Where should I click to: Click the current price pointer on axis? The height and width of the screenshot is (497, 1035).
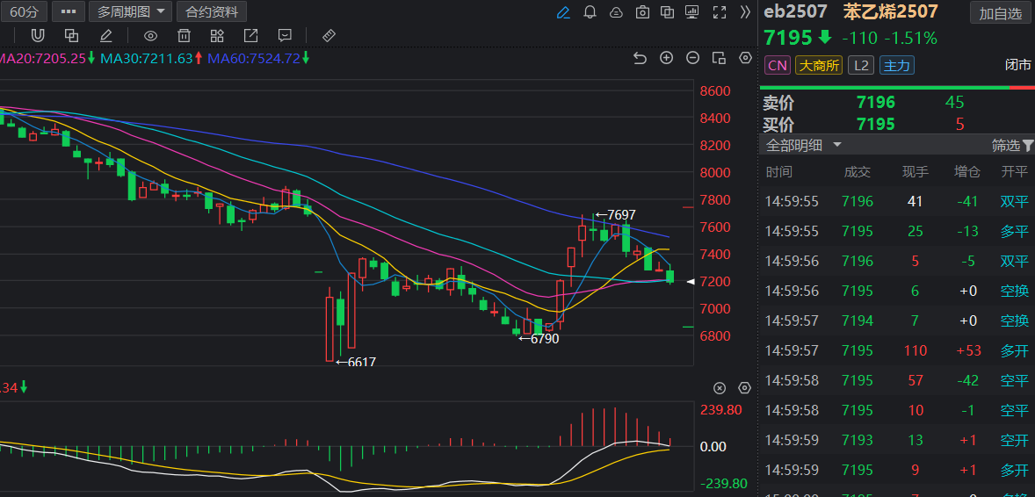(691, 282)
